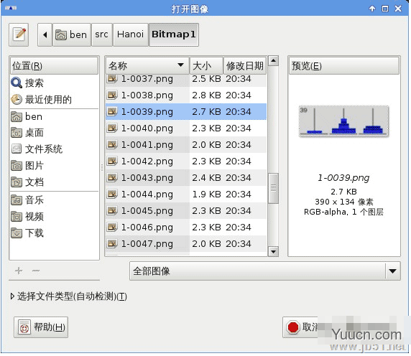
Task: Open help with 帮助(H) button
Action: 41,327
